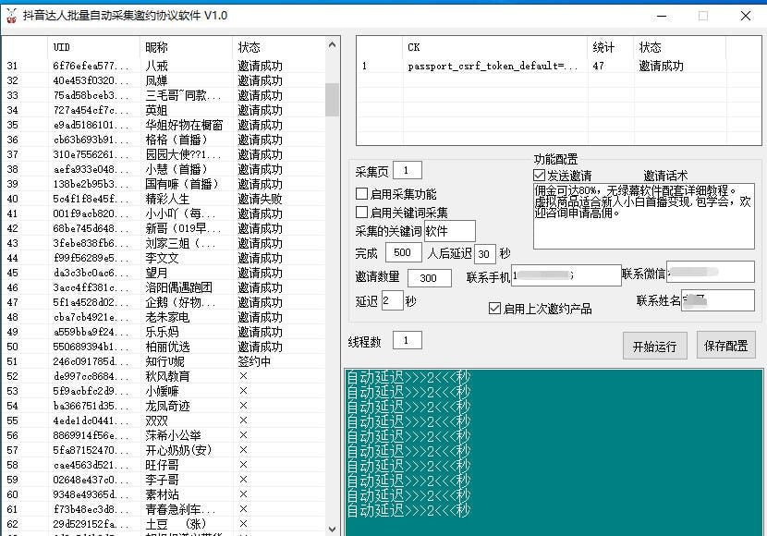Viewport: 767px width, 536px height.
Task: Select row 55 nickname 双双
Action: (x=156, y=420)
